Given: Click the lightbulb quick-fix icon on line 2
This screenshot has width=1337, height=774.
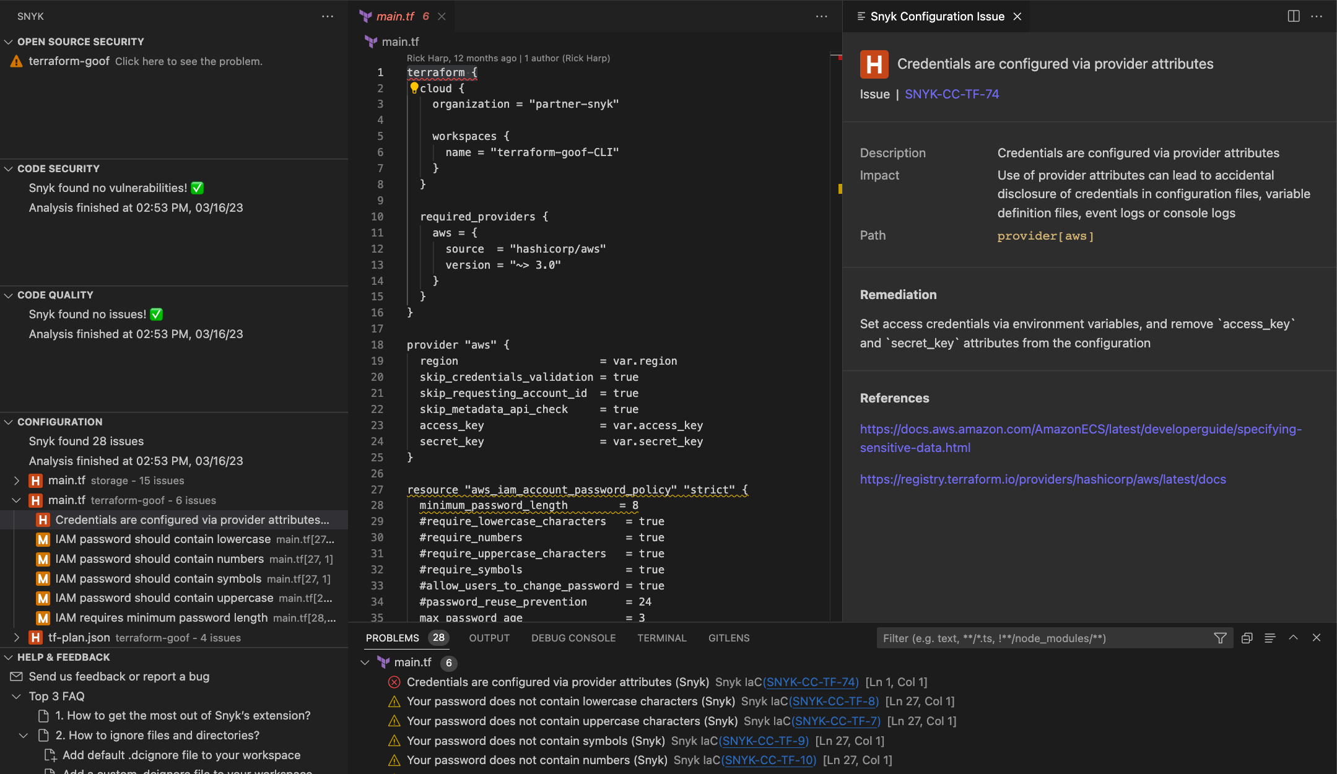Looking at the screenshot, I should tap(414, 88).
